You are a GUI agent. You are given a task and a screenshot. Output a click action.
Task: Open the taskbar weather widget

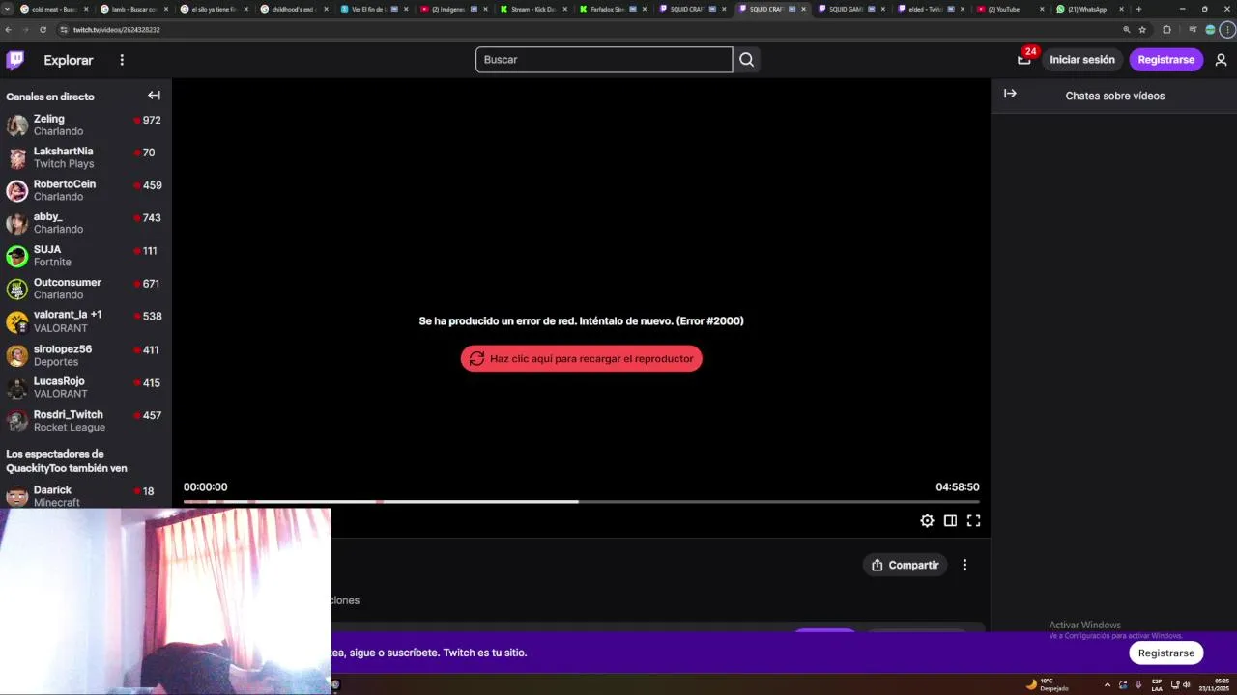click(x=1047, y=684)
